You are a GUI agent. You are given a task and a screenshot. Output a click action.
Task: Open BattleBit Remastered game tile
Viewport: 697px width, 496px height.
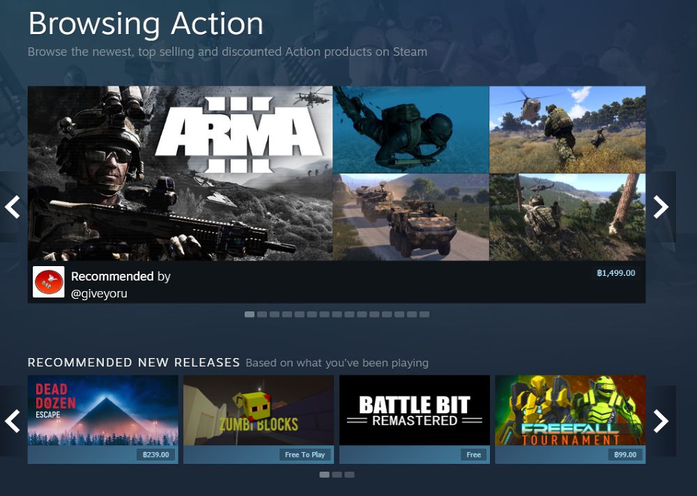coord(414,419)
